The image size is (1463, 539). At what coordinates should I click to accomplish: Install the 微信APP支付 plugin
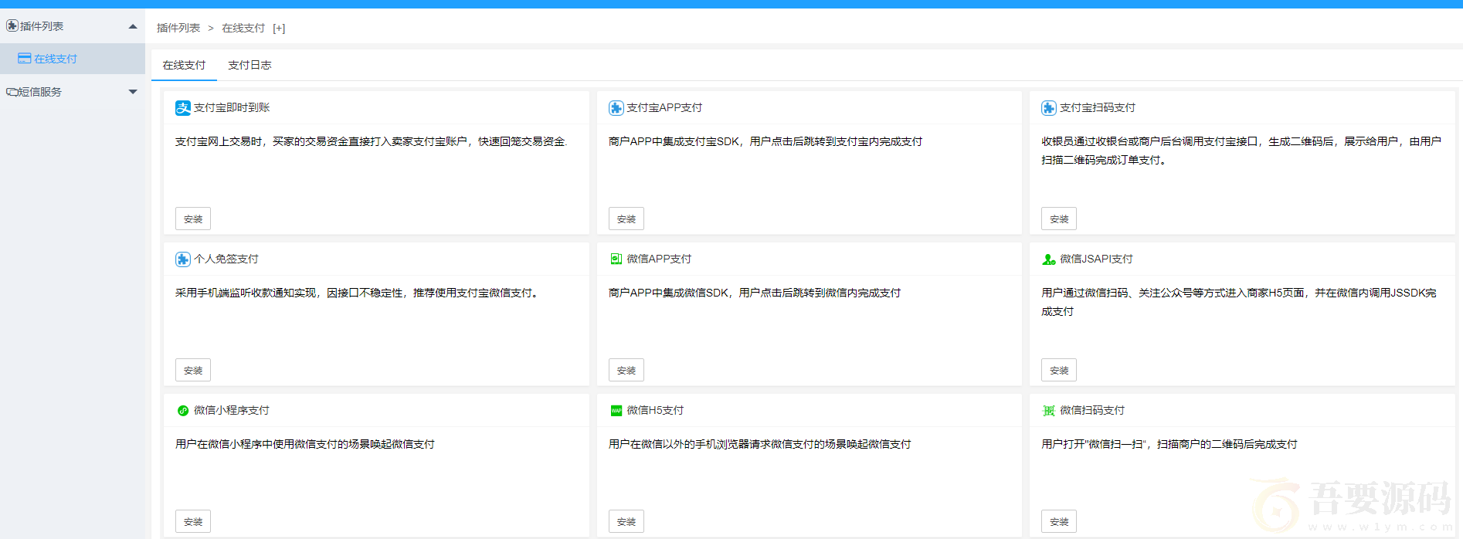[x=626, y=370]
